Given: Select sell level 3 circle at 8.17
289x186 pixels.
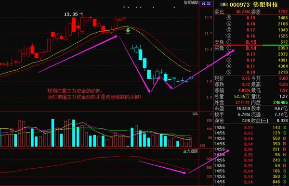Looking at the screenshot, I should click(229, 30).
